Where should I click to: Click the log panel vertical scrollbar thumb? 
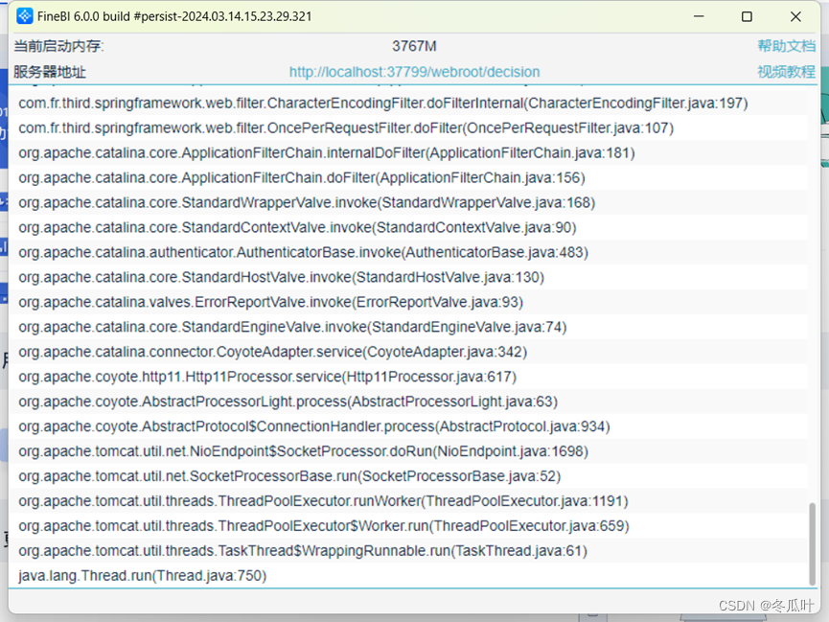point(812,543)
